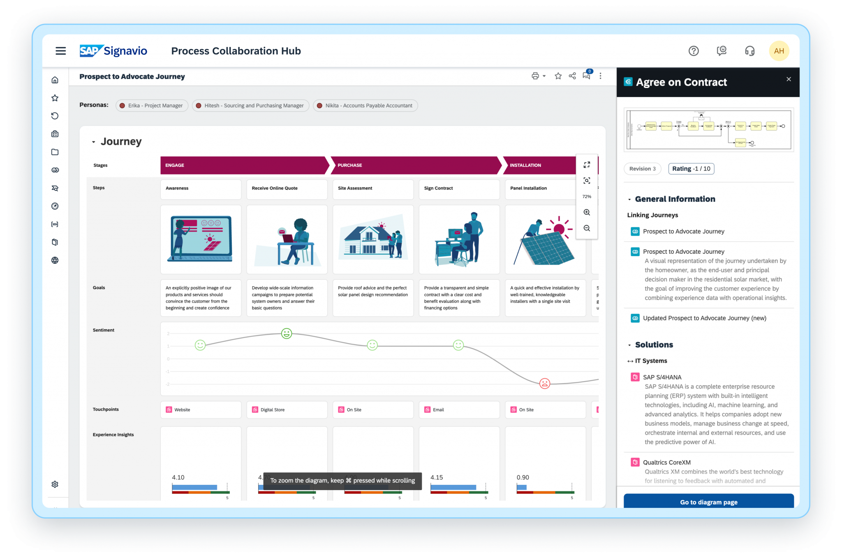Click the Prospect to Advocate Journey link
The width and height of the screenshot is (842, 558).
click(x=684, y=231)
